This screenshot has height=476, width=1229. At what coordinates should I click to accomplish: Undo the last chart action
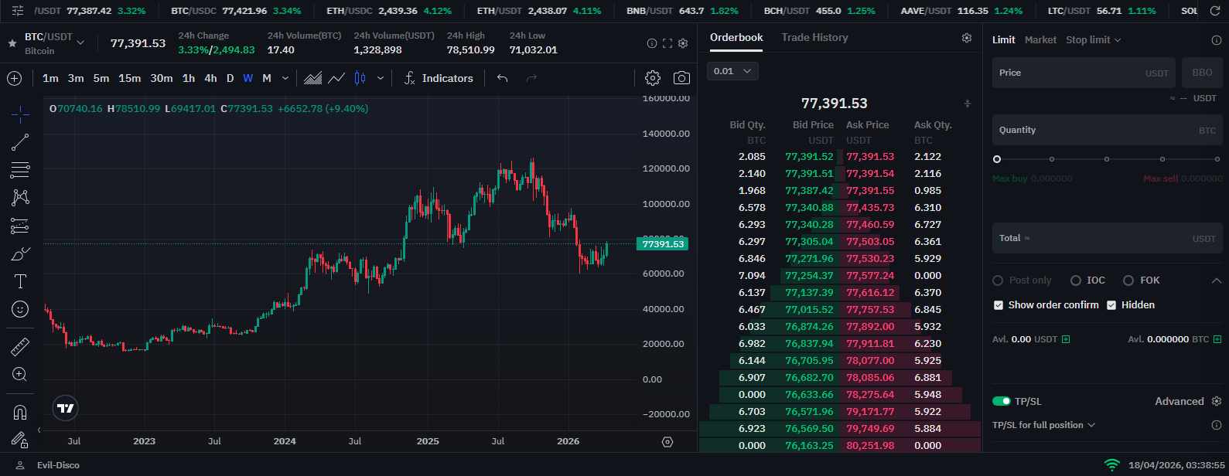pos(502,78)
